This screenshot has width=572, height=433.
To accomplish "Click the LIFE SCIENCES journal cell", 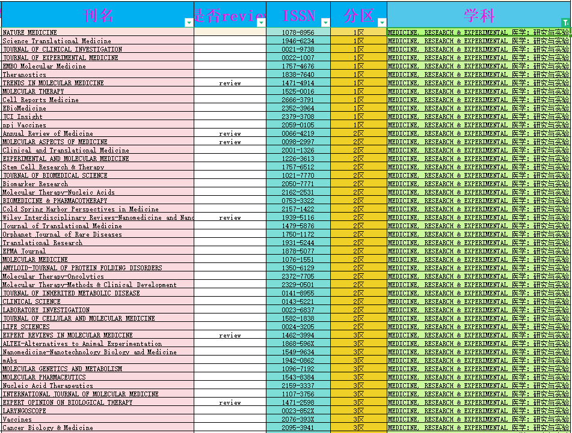I will coord(98,327).
